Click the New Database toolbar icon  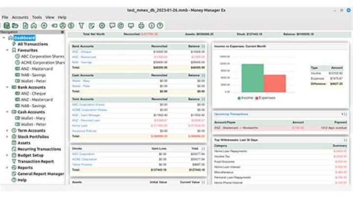[x=6, y=25]
